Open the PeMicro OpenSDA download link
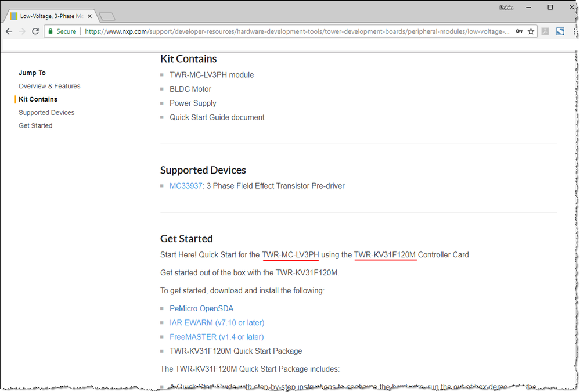 [201, 309]
